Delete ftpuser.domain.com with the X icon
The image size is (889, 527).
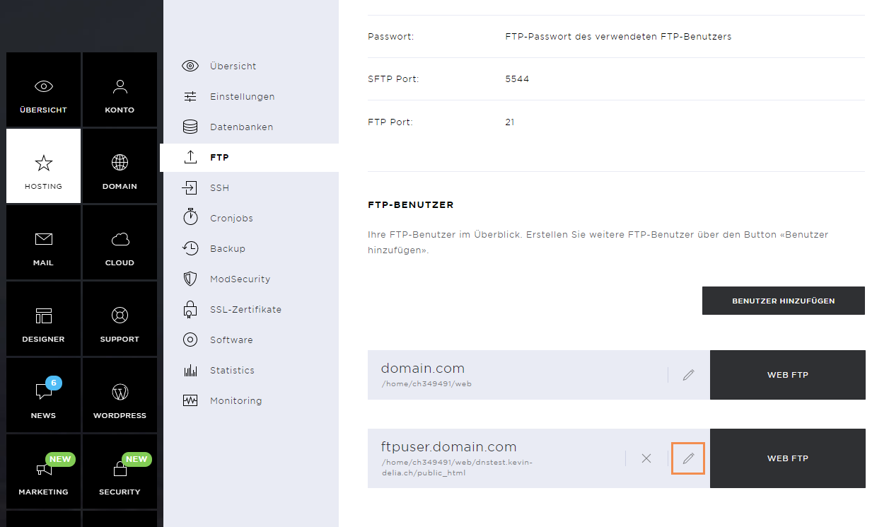(646, 458)
